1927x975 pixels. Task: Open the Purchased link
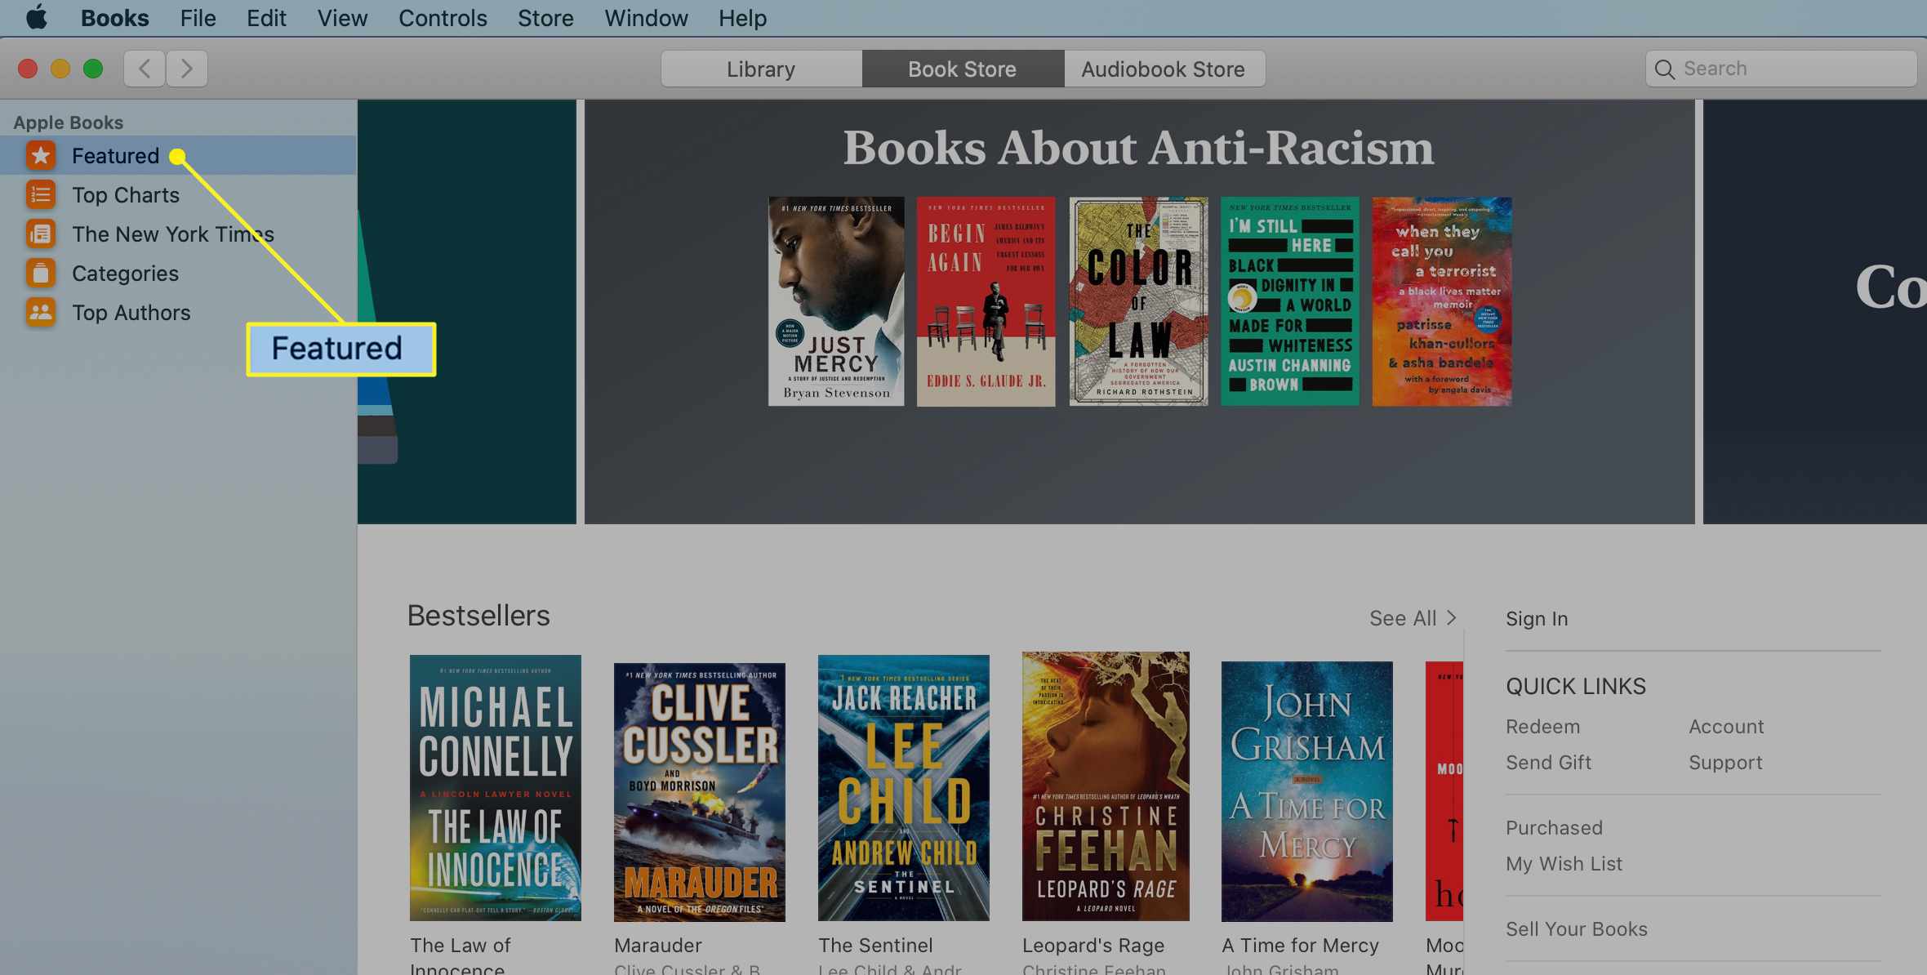tap(1554, 827)
